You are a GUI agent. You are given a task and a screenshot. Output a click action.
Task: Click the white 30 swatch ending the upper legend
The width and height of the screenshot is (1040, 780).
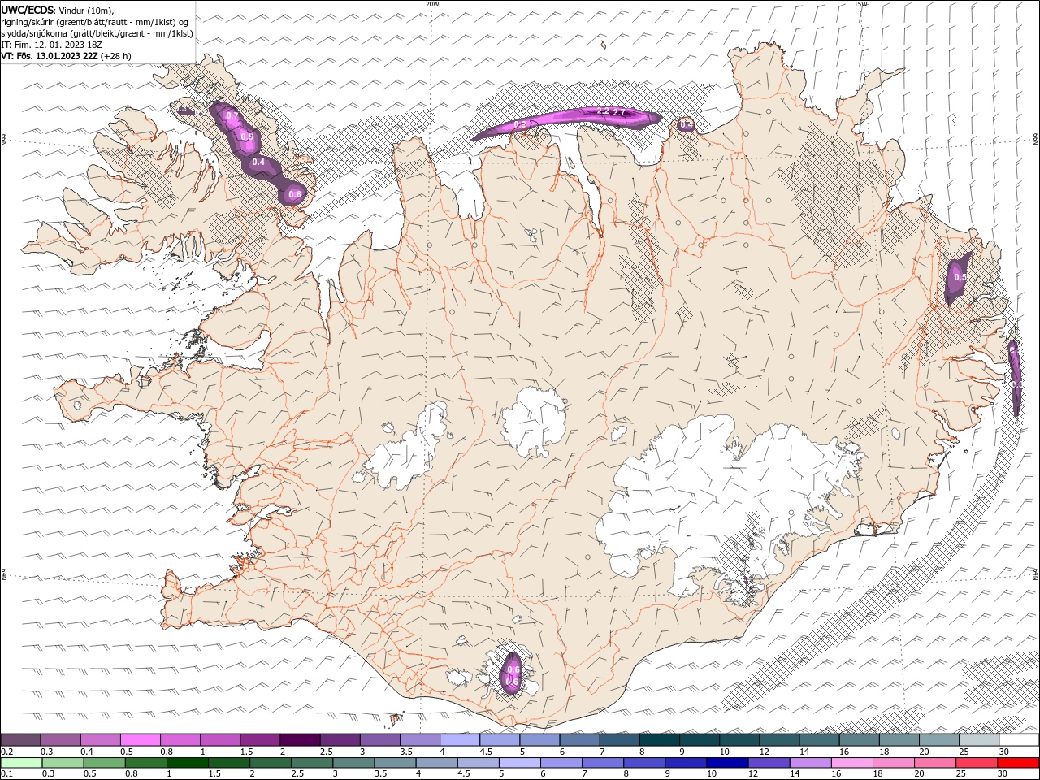1019,740
